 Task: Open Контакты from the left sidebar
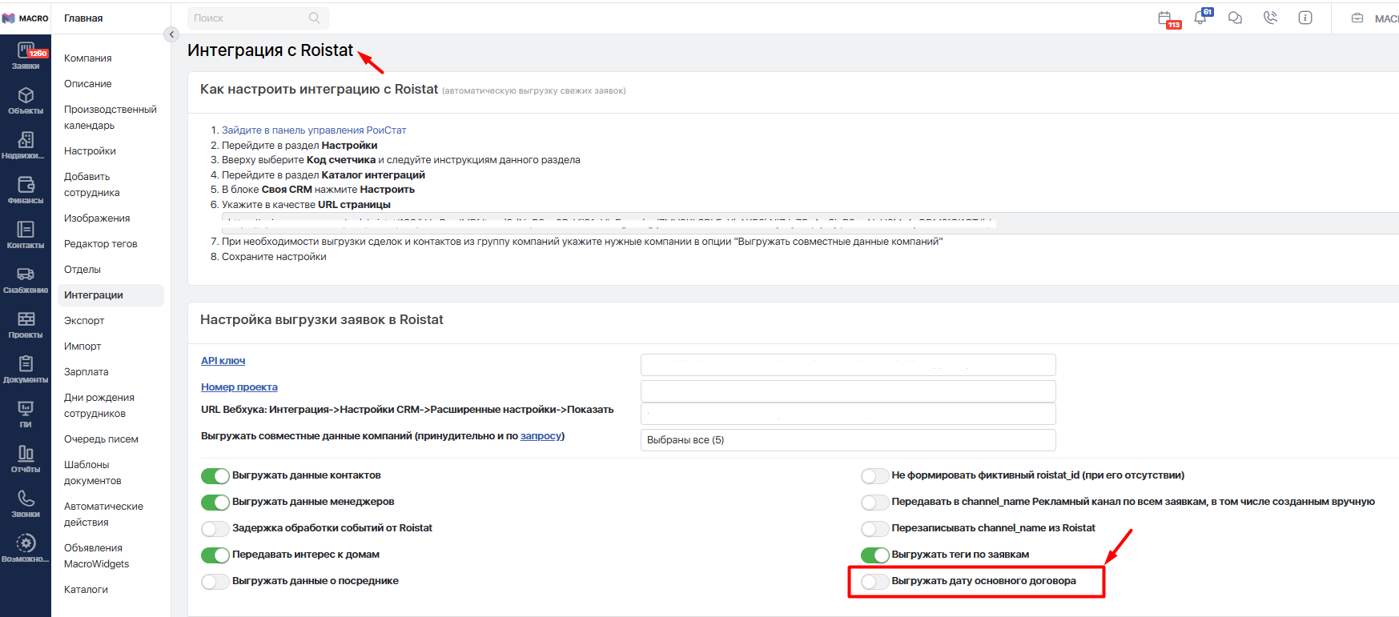[26, 234]
